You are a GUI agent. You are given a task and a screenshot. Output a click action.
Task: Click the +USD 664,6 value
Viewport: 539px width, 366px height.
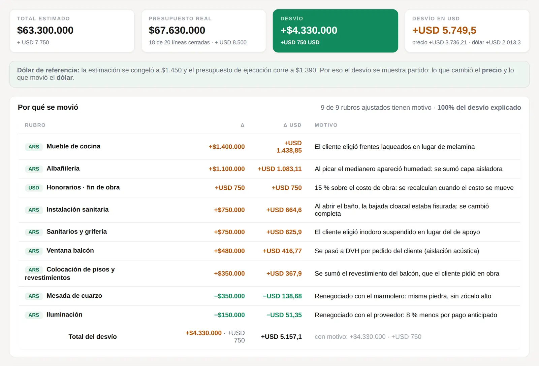284,210
